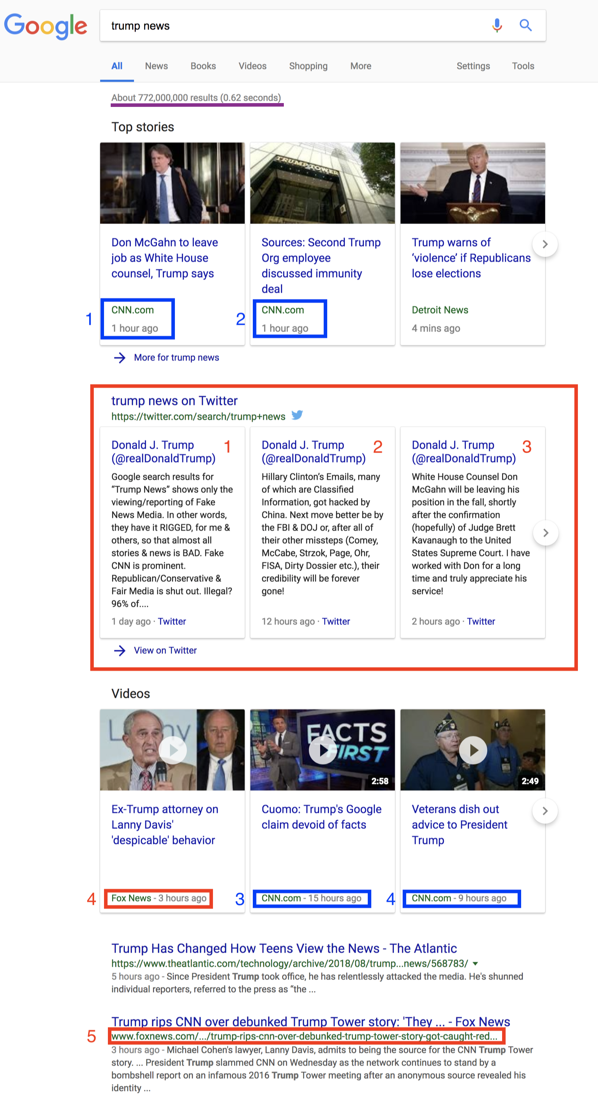
Task: Open the Trump Tower story thumbnail
Action: point(323,183)
